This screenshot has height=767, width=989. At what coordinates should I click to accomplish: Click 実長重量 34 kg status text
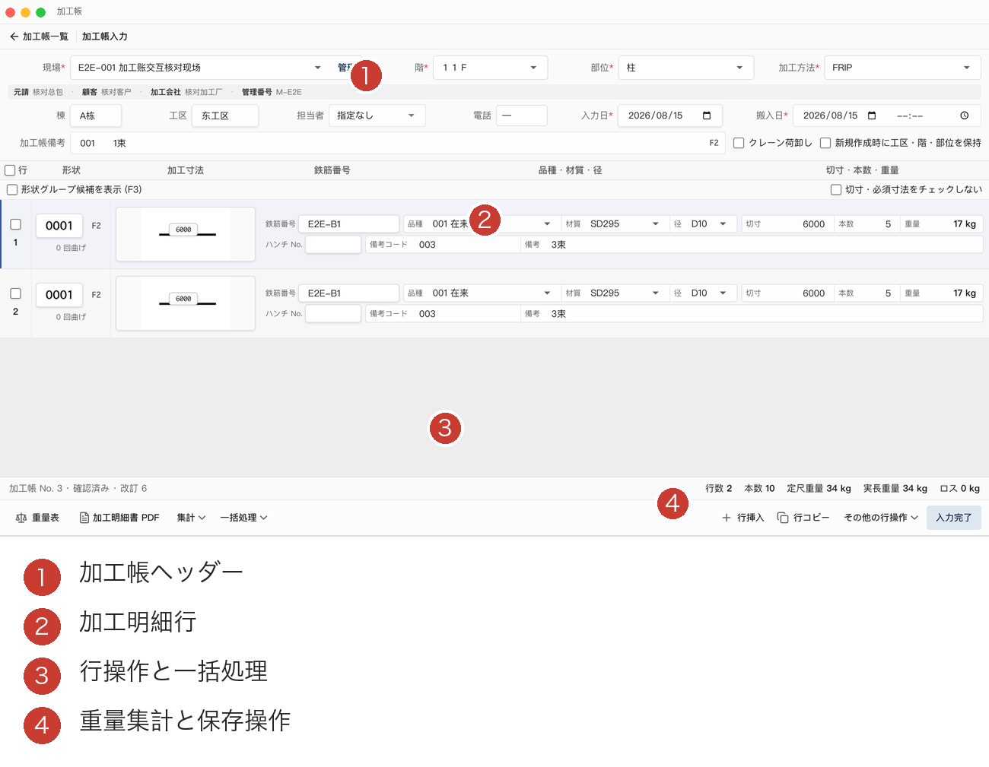895,489
